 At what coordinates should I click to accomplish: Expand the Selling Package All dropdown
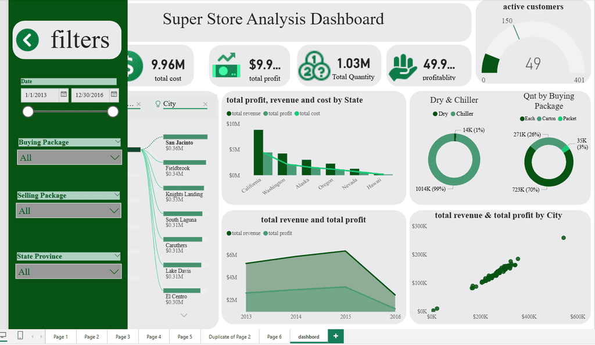[69, 210]
